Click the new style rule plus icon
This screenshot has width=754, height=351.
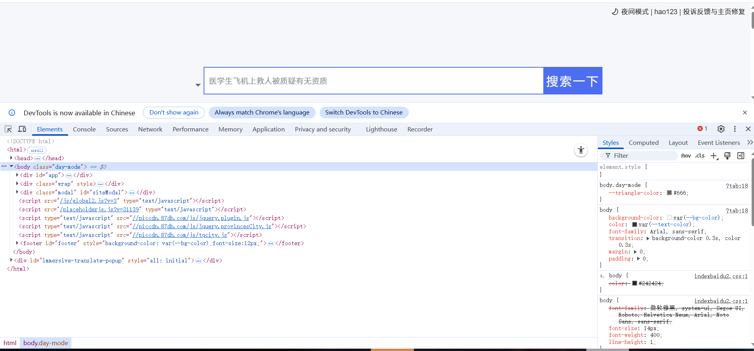(x=714, y=156)
